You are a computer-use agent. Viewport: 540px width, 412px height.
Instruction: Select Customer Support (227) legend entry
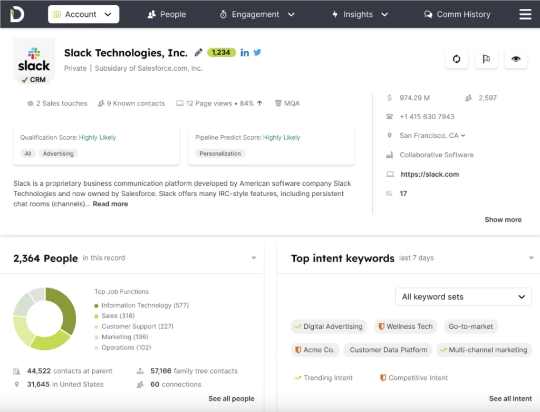134,327
